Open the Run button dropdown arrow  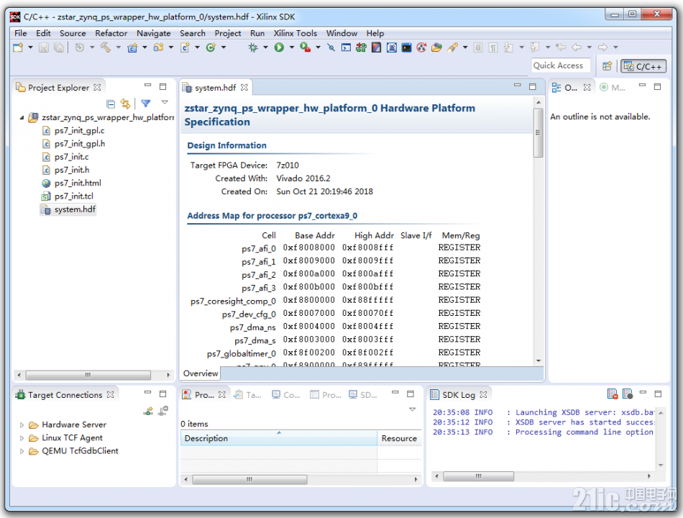click(291, 47)
